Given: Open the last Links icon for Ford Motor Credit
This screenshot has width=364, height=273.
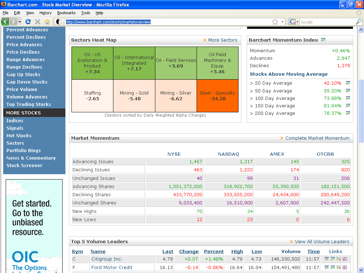Looking at the screenshot, I should tap(345, 267).
